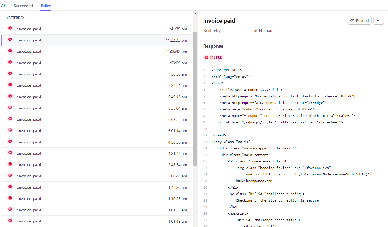Click the retry icon on the 6:33:04 am row

tap(10, 108)
